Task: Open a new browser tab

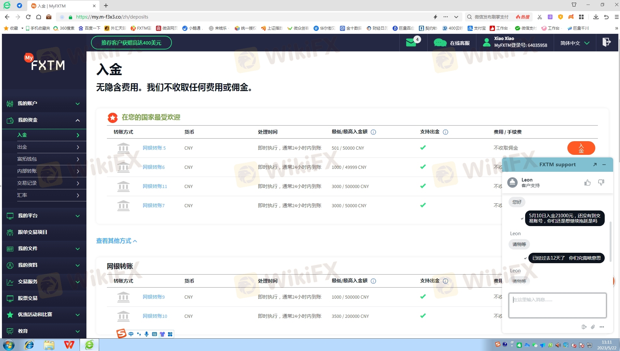Action: tap(106, 6)
